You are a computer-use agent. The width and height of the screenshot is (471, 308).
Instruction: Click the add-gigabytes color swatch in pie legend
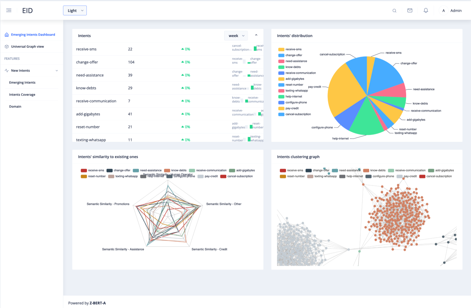pyautogui.click(x=281, y=79)
